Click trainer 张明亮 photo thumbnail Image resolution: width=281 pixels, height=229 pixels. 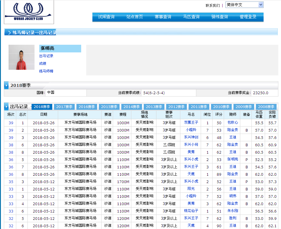(22, 57)
